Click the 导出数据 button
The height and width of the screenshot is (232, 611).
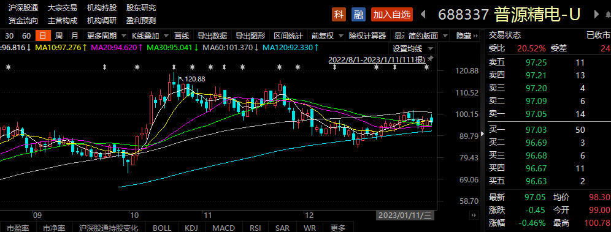(212, 36)
